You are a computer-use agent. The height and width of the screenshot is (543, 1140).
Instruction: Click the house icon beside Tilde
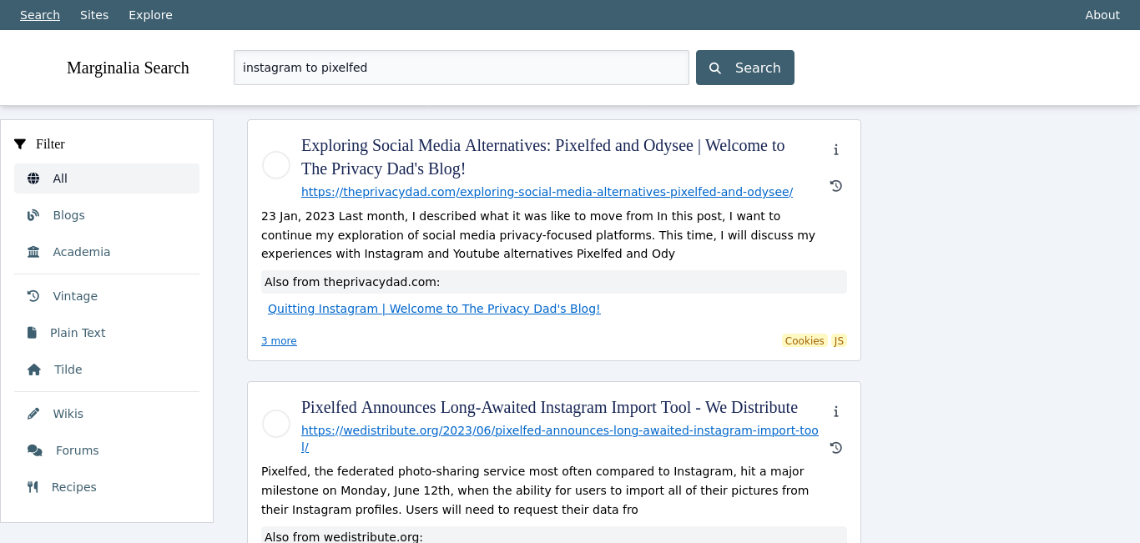coord(34,370)
